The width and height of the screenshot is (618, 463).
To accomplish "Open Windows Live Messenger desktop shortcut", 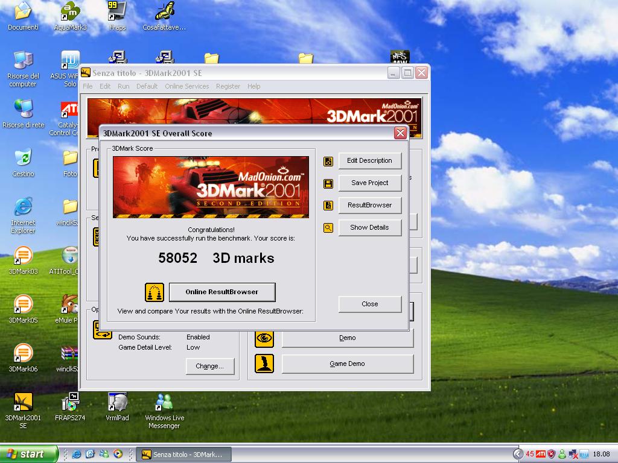I will click(164, 410).
